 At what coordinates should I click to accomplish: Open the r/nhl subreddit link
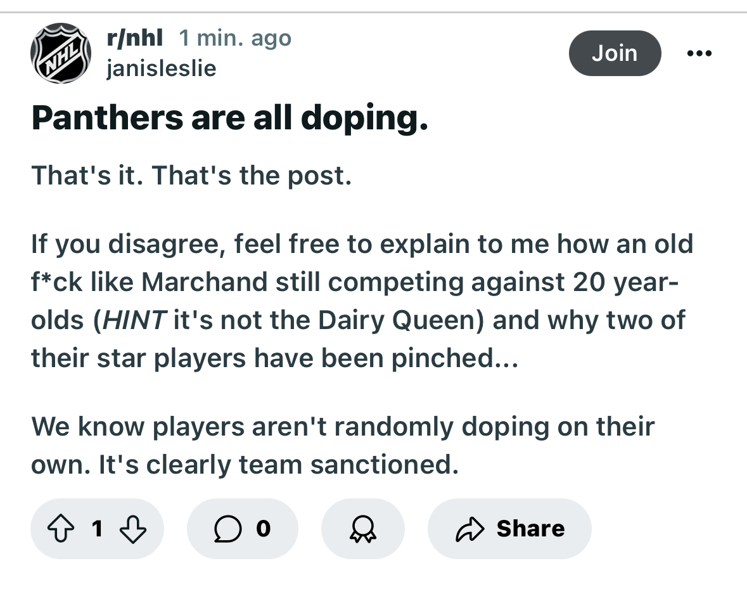135,37
